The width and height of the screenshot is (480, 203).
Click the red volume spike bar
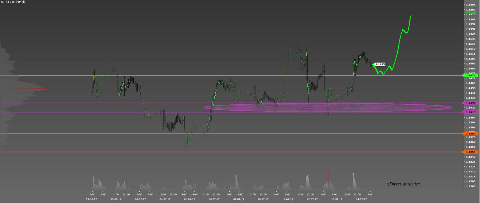pos(329,180)
